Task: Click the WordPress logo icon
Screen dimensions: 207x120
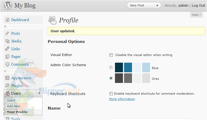Action: coord(8,5)
